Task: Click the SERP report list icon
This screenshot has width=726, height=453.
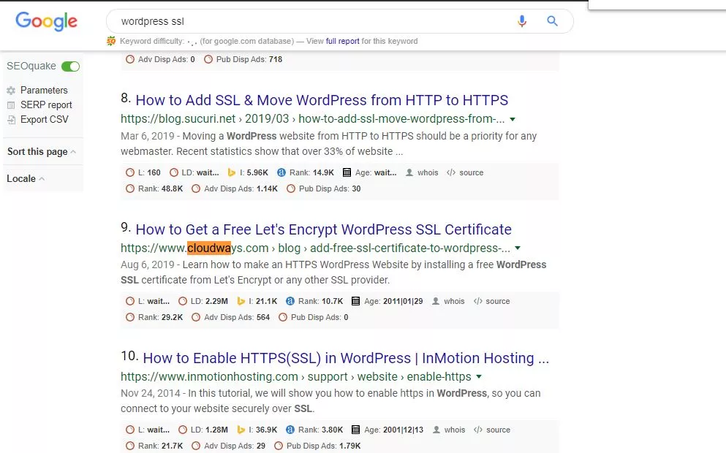Action: (x=11, y=105)
